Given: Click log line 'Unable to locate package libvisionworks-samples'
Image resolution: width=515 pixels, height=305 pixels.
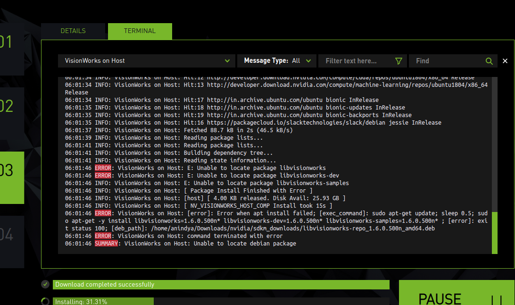Looking at the screenshot, I should pyautogui.click(x=207, y=183).
